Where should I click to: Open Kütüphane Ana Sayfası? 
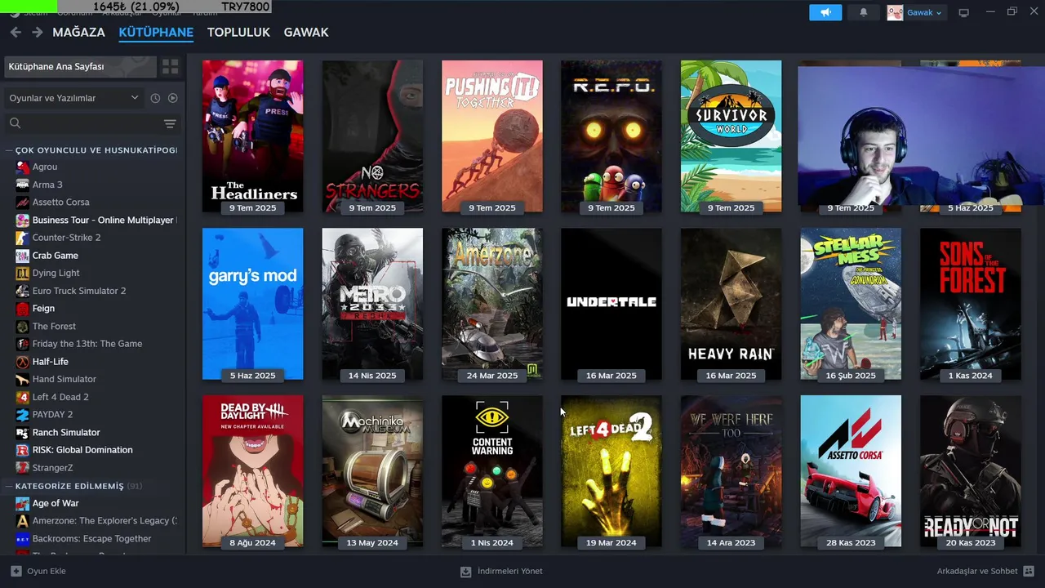click(x=80, y=67)
